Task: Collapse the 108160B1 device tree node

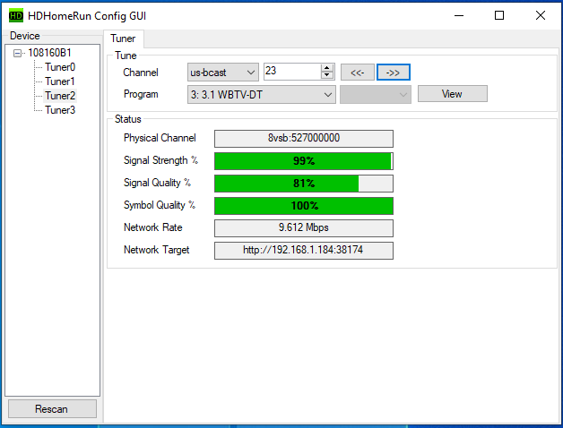Action: pos(20,53)
